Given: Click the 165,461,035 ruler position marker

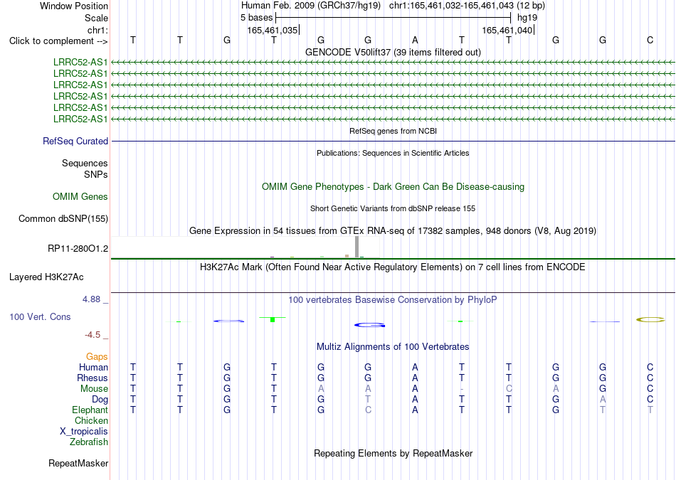Looking at the screenshot, I should pyautogui.click(x=273, y=30).
